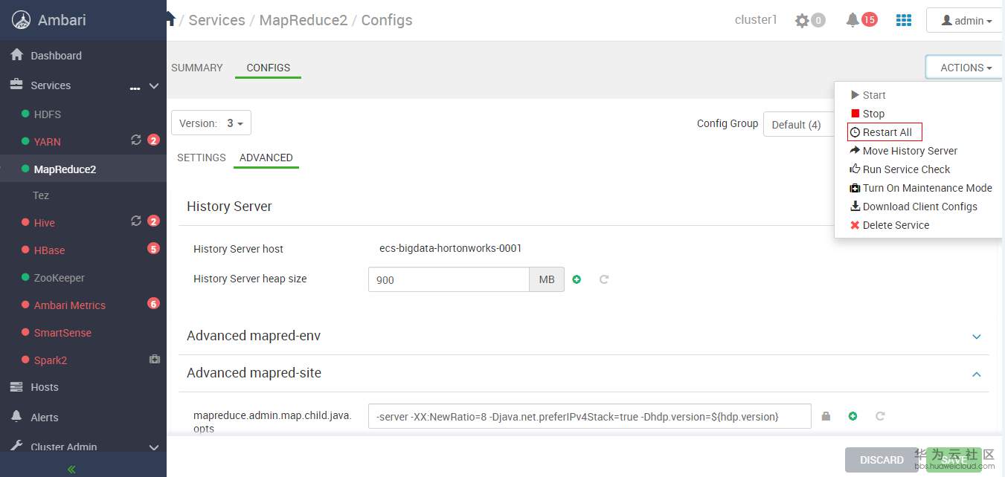The image size is (1005, 477).
Task: Open the views grid icon
Action: pos(904,20)
